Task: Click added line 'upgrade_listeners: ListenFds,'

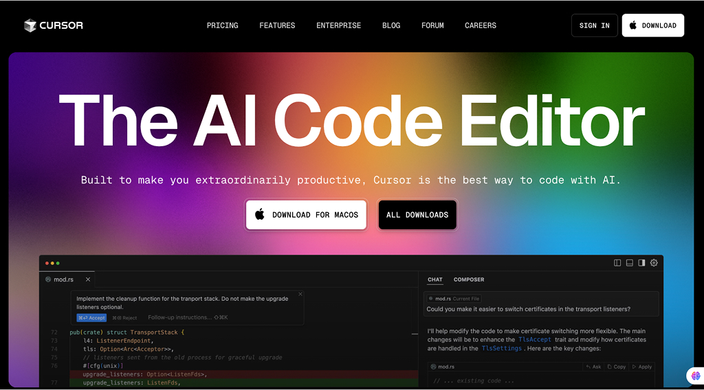Action: coord(131,383)
